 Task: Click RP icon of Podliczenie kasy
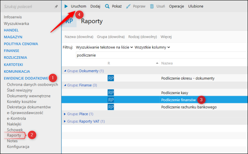(111, 93)
